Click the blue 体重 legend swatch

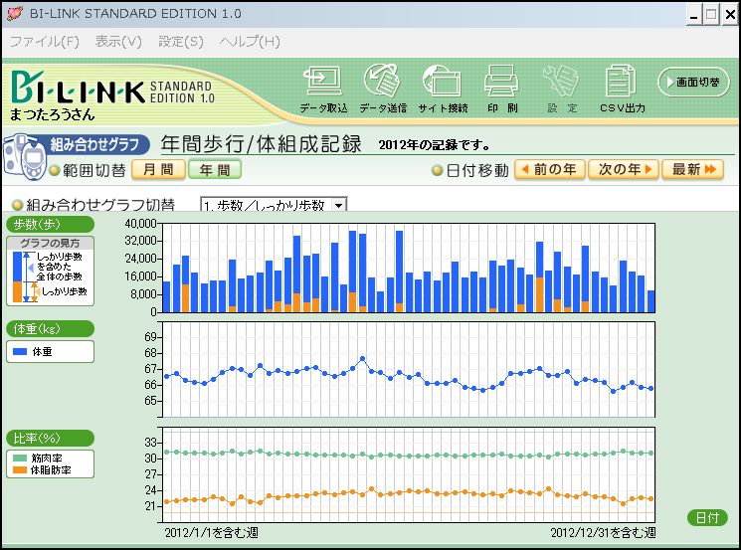pos(21,352)
